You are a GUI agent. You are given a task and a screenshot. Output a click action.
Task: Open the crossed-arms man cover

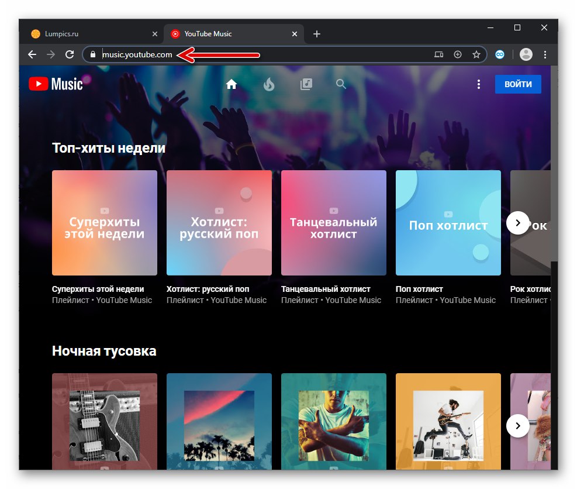[x=334, y=422]
